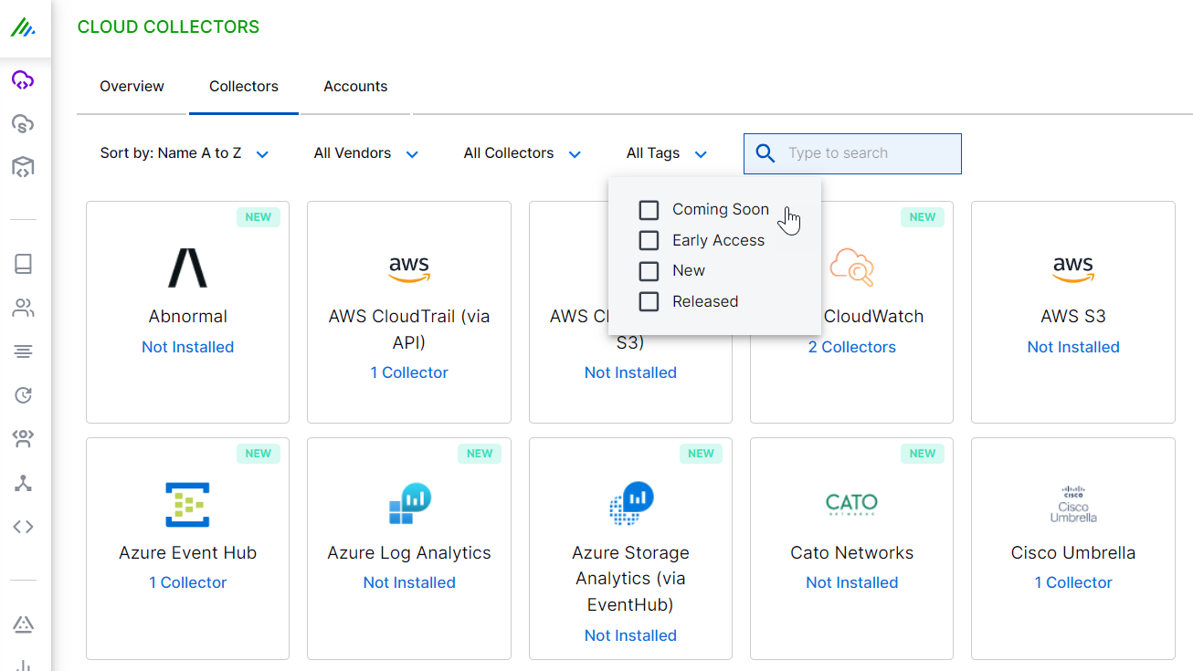Click the clock history sidebar icon

[x=23, y=394]
